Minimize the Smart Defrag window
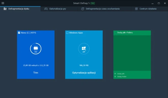 (152, 3)
